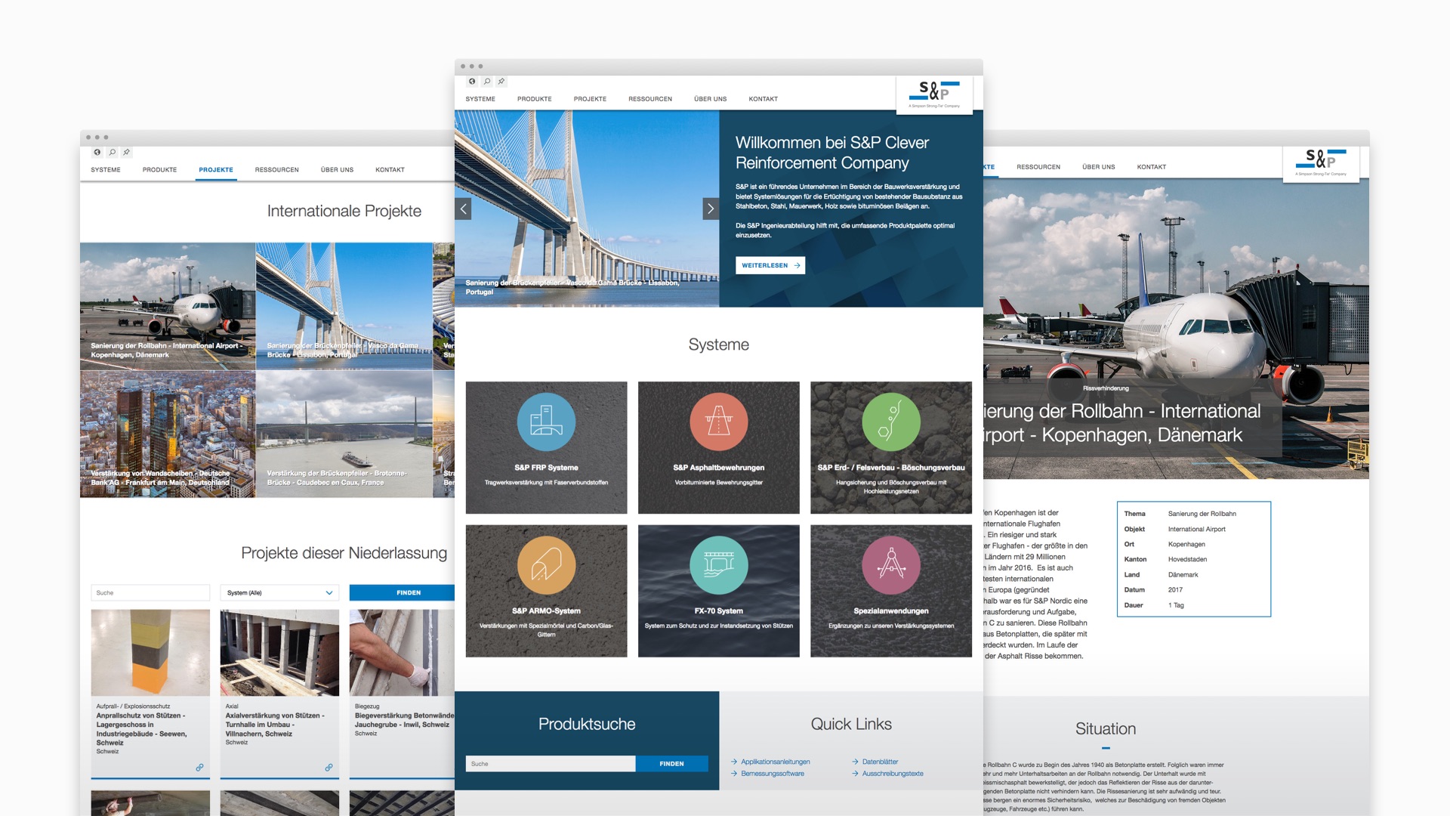Click 'Internationale Projekte' heading
Viewport: 1450px width, 816px height.
(x=344, y=211)
